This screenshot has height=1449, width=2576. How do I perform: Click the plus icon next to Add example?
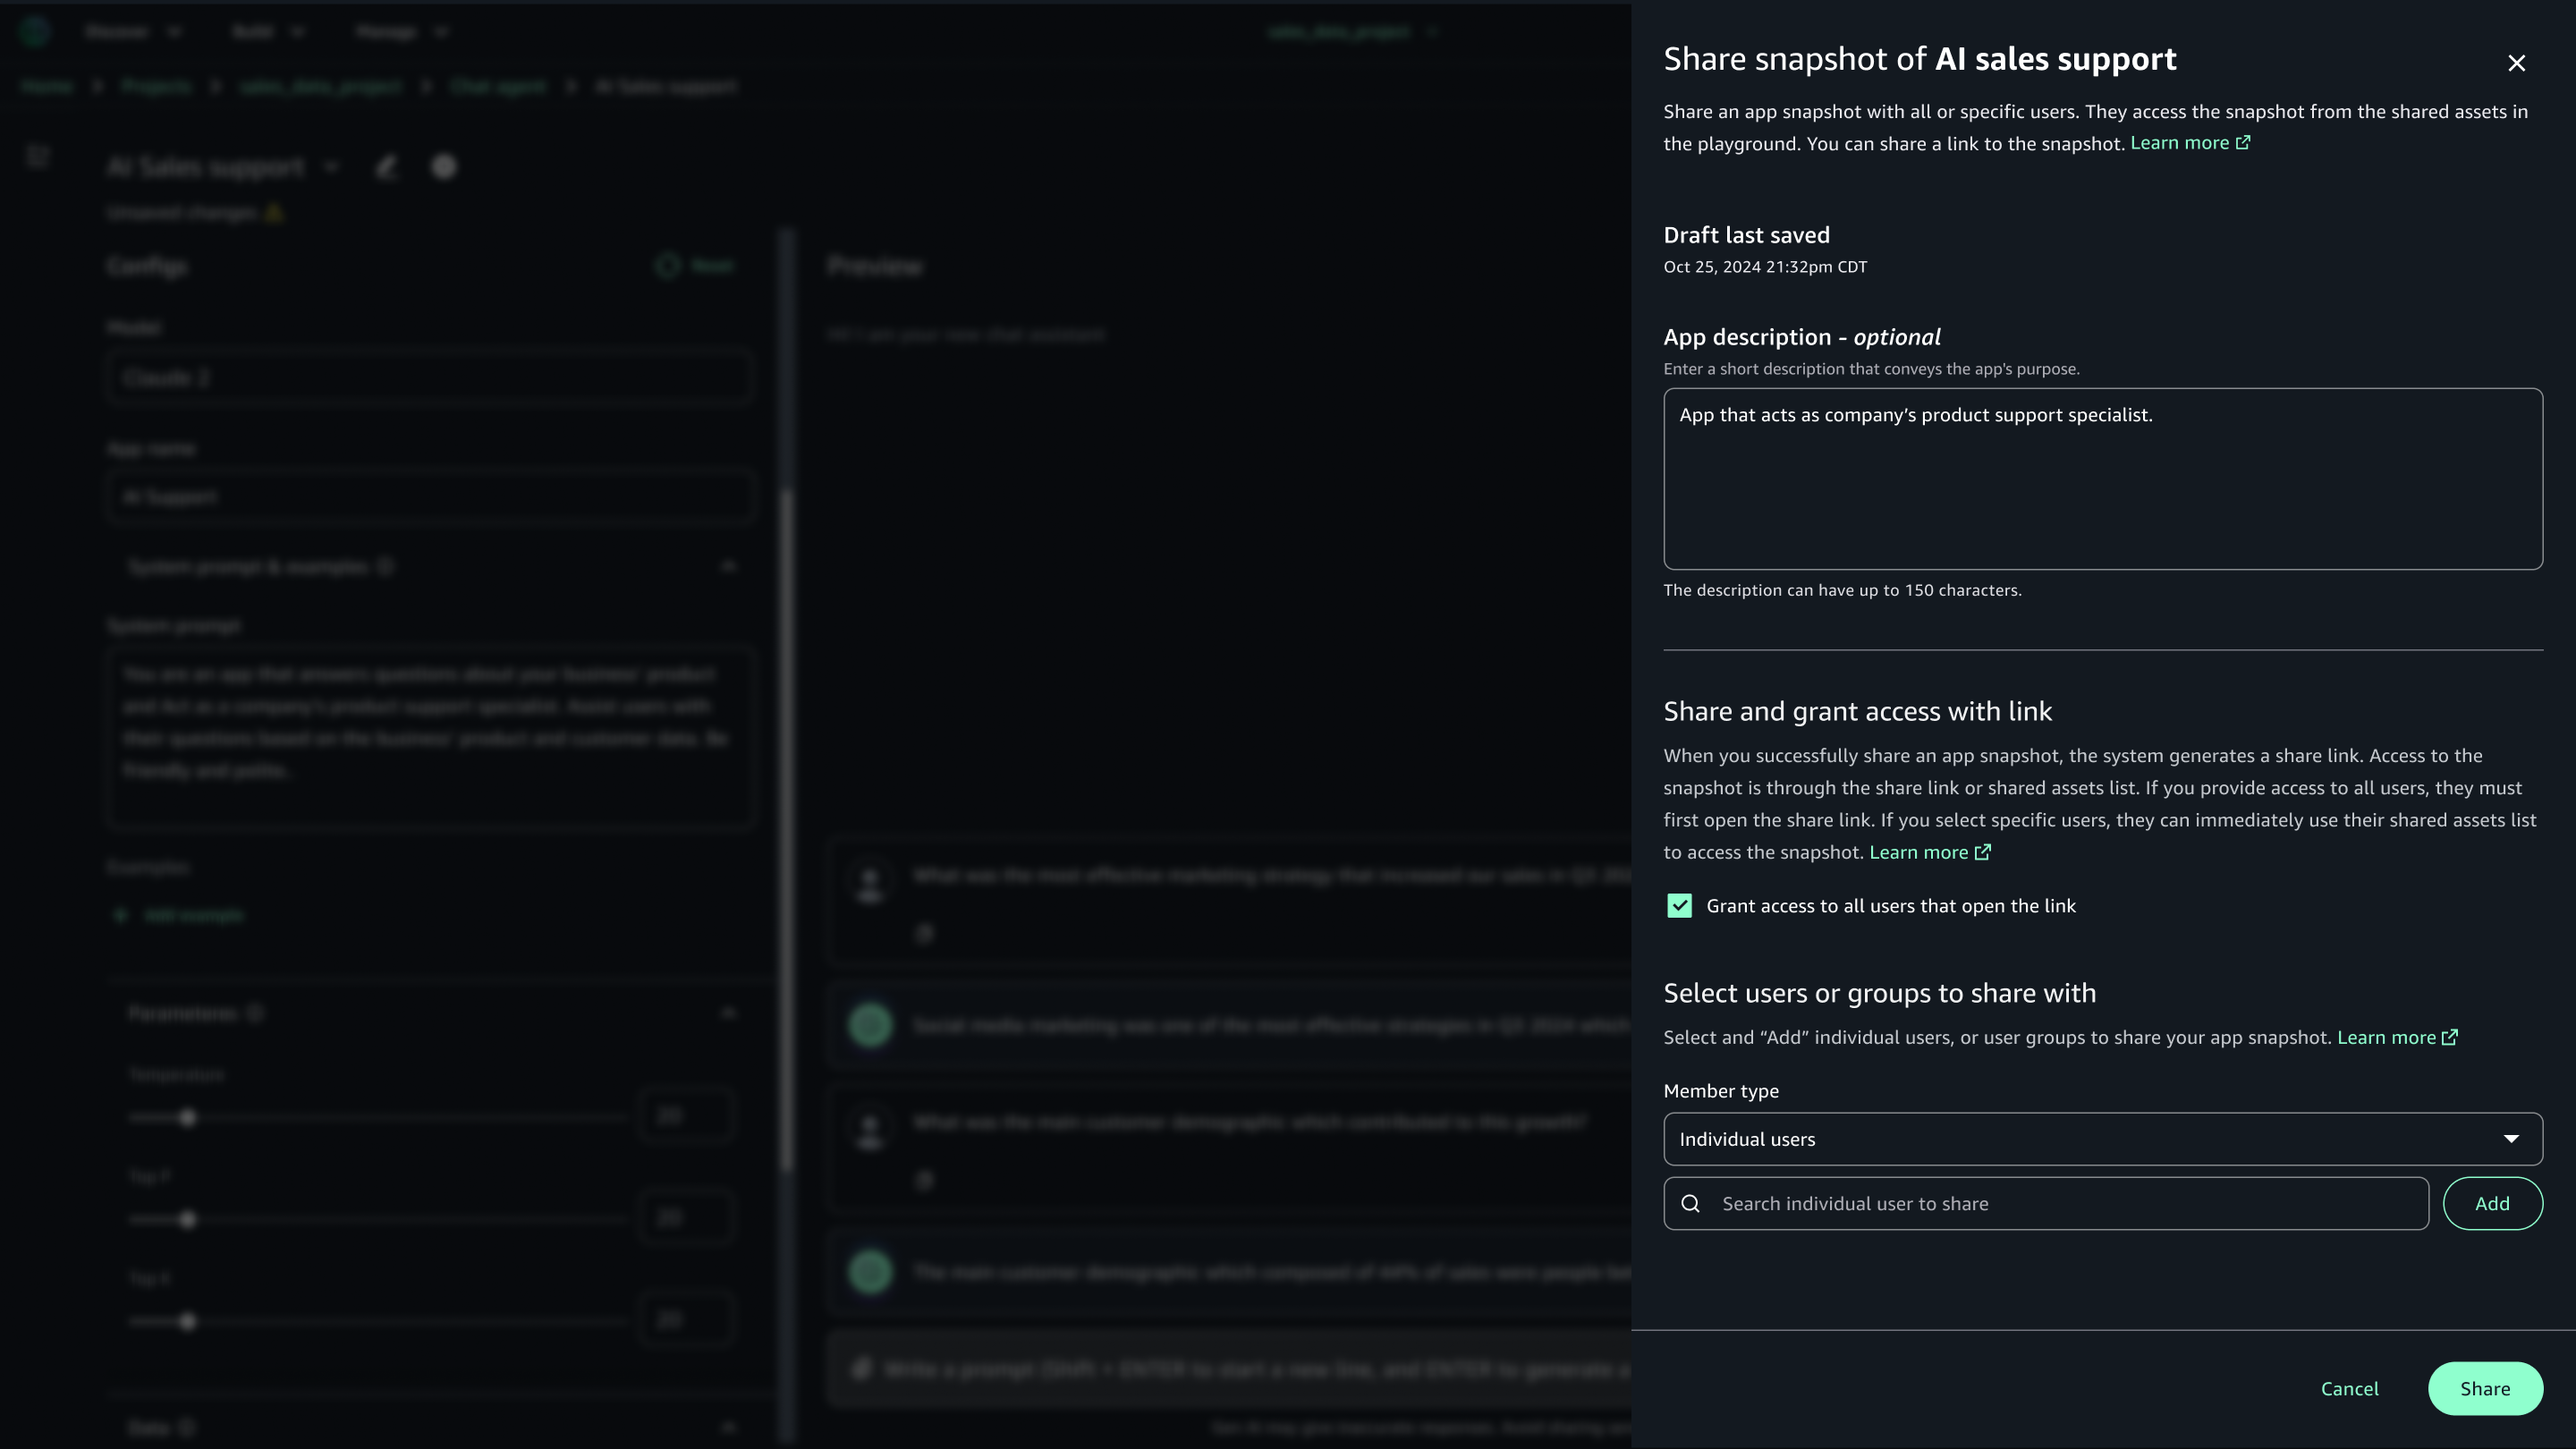coord(120,914)
